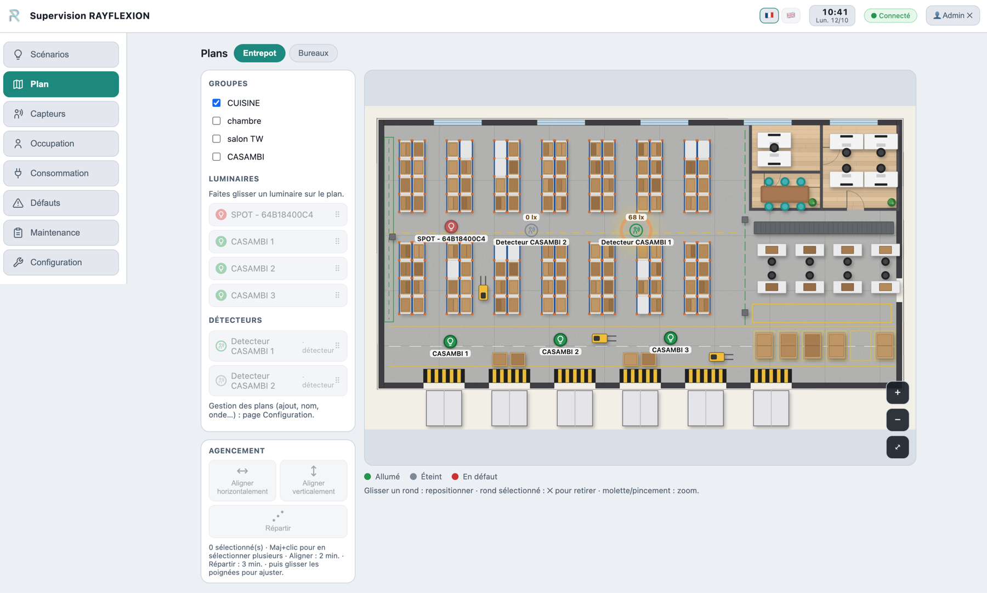This screenshot has width=987, height=593.
Task: Go to the Occupation page
Action: (61, 144)
